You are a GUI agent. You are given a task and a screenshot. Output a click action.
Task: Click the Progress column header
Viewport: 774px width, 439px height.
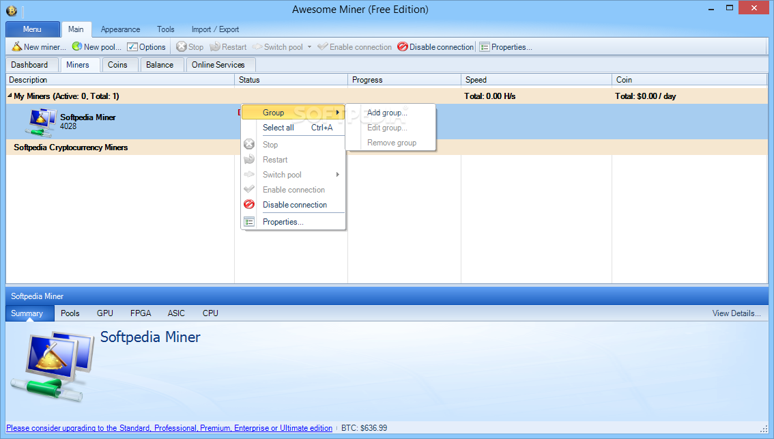[x=404, y=79]
